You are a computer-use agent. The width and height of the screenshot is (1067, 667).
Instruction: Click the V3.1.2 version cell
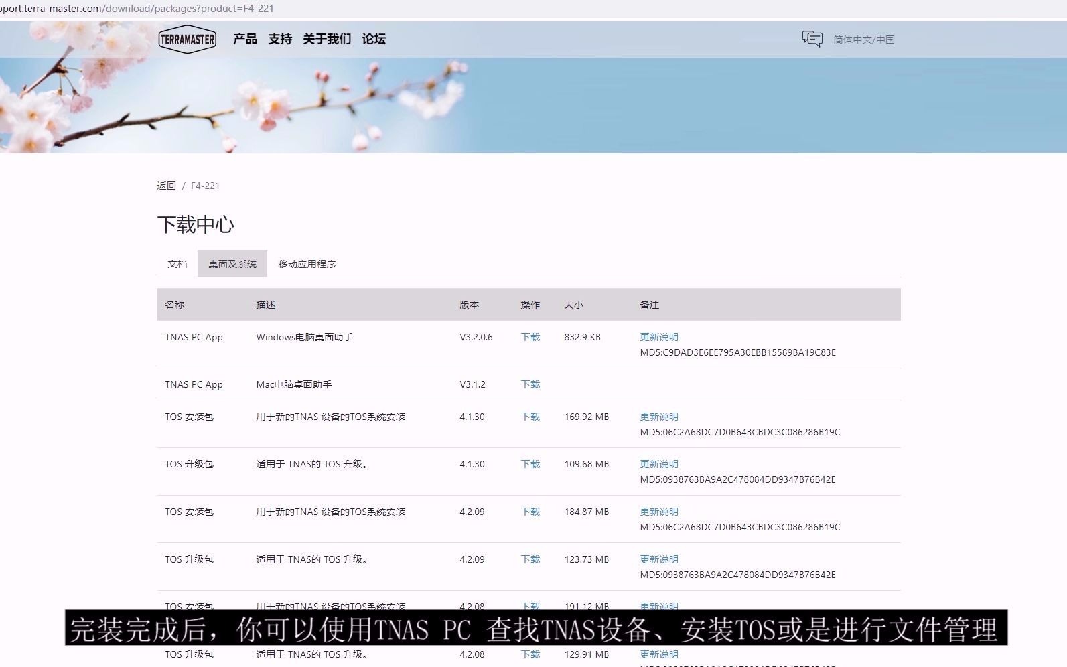click(473, 384)
